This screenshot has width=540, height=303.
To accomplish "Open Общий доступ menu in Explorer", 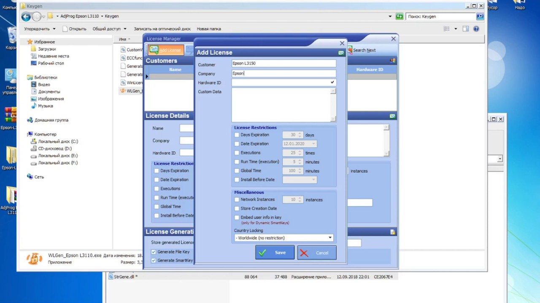I will point(109,29).
